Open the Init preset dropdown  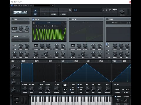(x=87, y=10)
